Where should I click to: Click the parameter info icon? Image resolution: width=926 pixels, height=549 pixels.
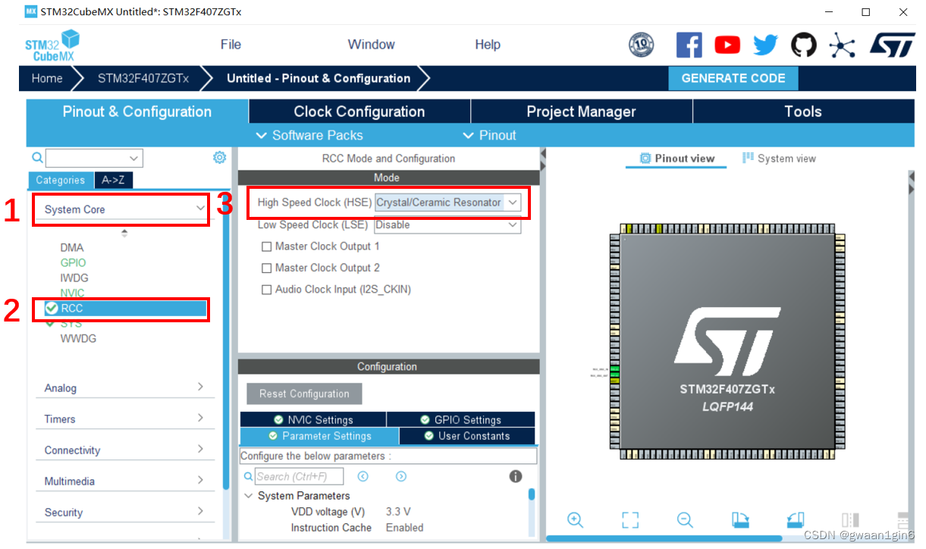pos(516,476)
